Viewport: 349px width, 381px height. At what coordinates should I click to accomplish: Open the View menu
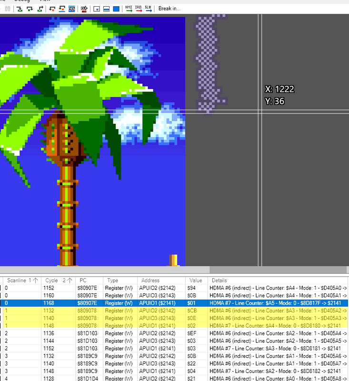45,1
